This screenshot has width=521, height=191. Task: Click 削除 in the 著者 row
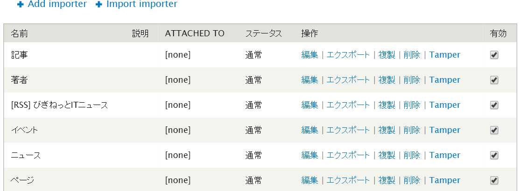[x=412, y=80]
